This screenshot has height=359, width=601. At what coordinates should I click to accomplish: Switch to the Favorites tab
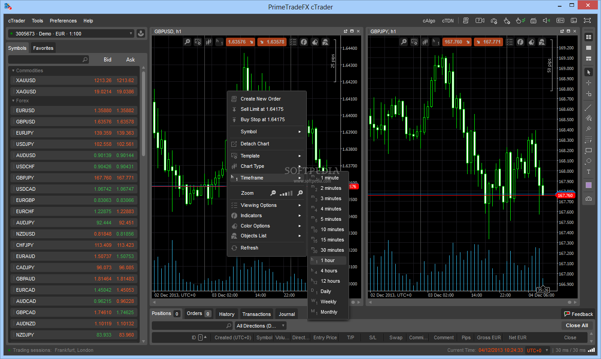click(43, 48)
